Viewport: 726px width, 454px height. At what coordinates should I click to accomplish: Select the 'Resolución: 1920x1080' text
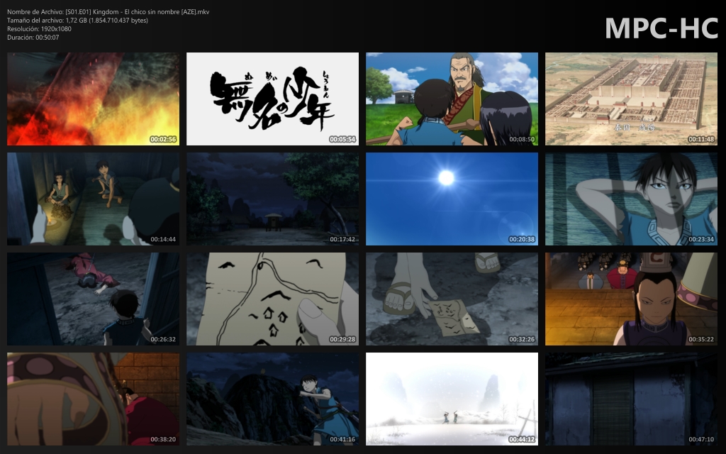[40, 28]
